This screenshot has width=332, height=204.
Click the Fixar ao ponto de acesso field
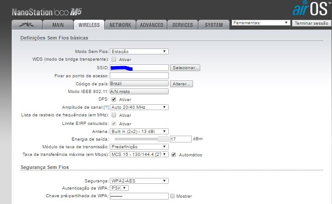coord(139,75)
